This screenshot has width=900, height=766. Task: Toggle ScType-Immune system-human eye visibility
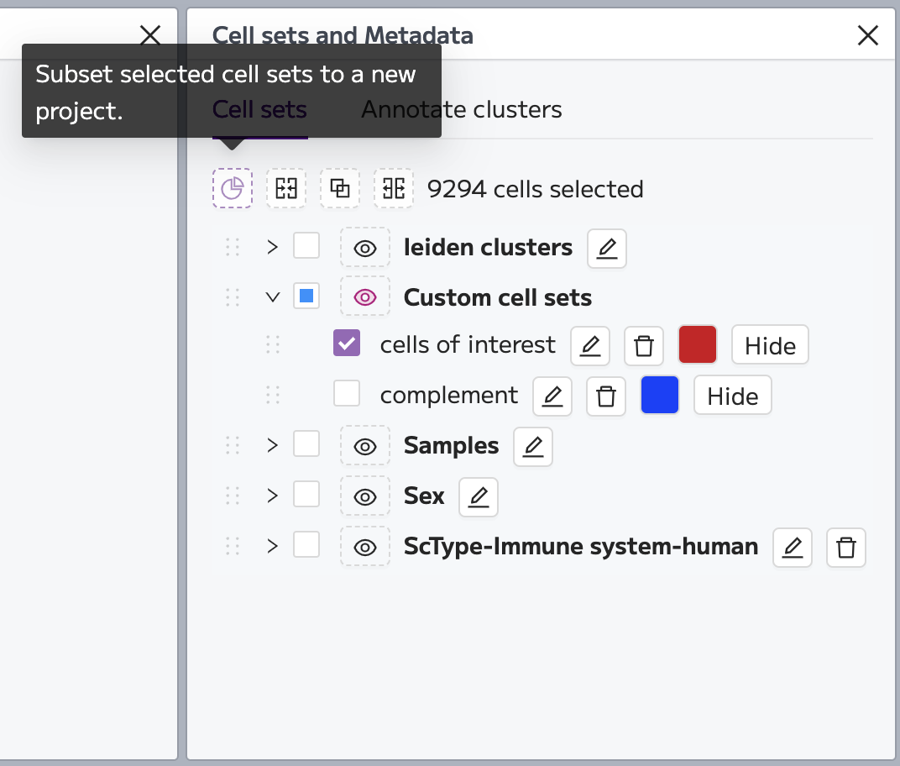pos(365,548)
